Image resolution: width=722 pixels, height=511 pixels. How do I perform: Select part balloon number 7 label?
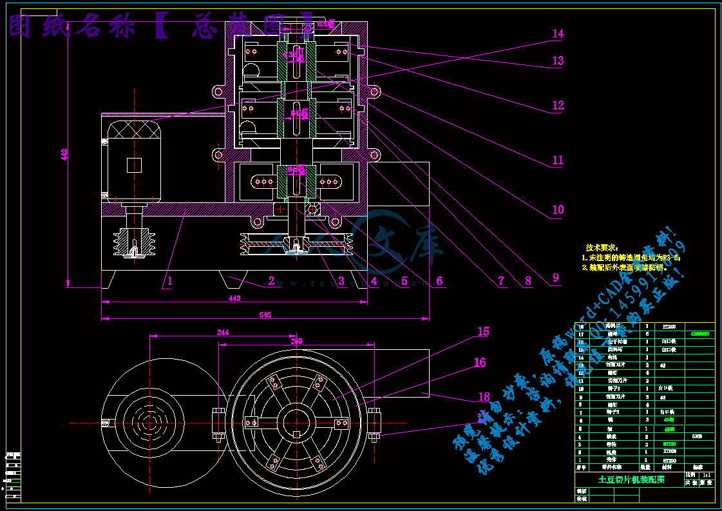click(x=501, y=280)
